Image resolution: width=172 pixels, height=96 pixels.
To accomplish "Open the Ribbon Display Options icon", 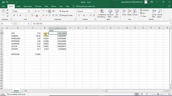I will click(x=152, y=2).
